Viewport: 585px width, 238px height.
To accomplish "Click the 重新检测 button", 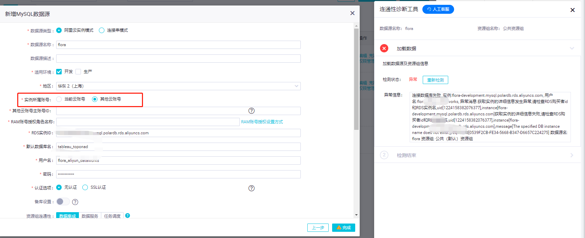I will (435, 80).
